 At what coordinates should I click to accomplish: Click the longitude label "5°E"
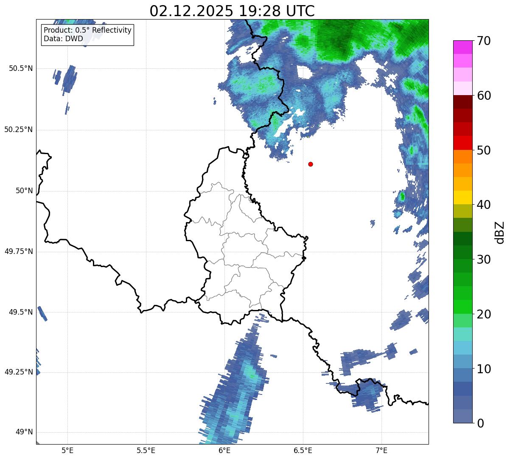(x=67, y=450)
